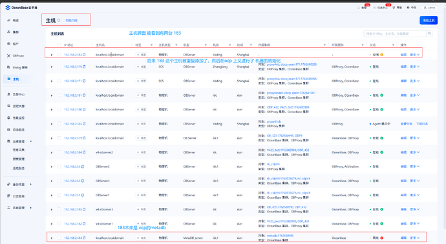Check the box for host 192.168.2.165
Viewport: 446px width, 244px height.
59,124
